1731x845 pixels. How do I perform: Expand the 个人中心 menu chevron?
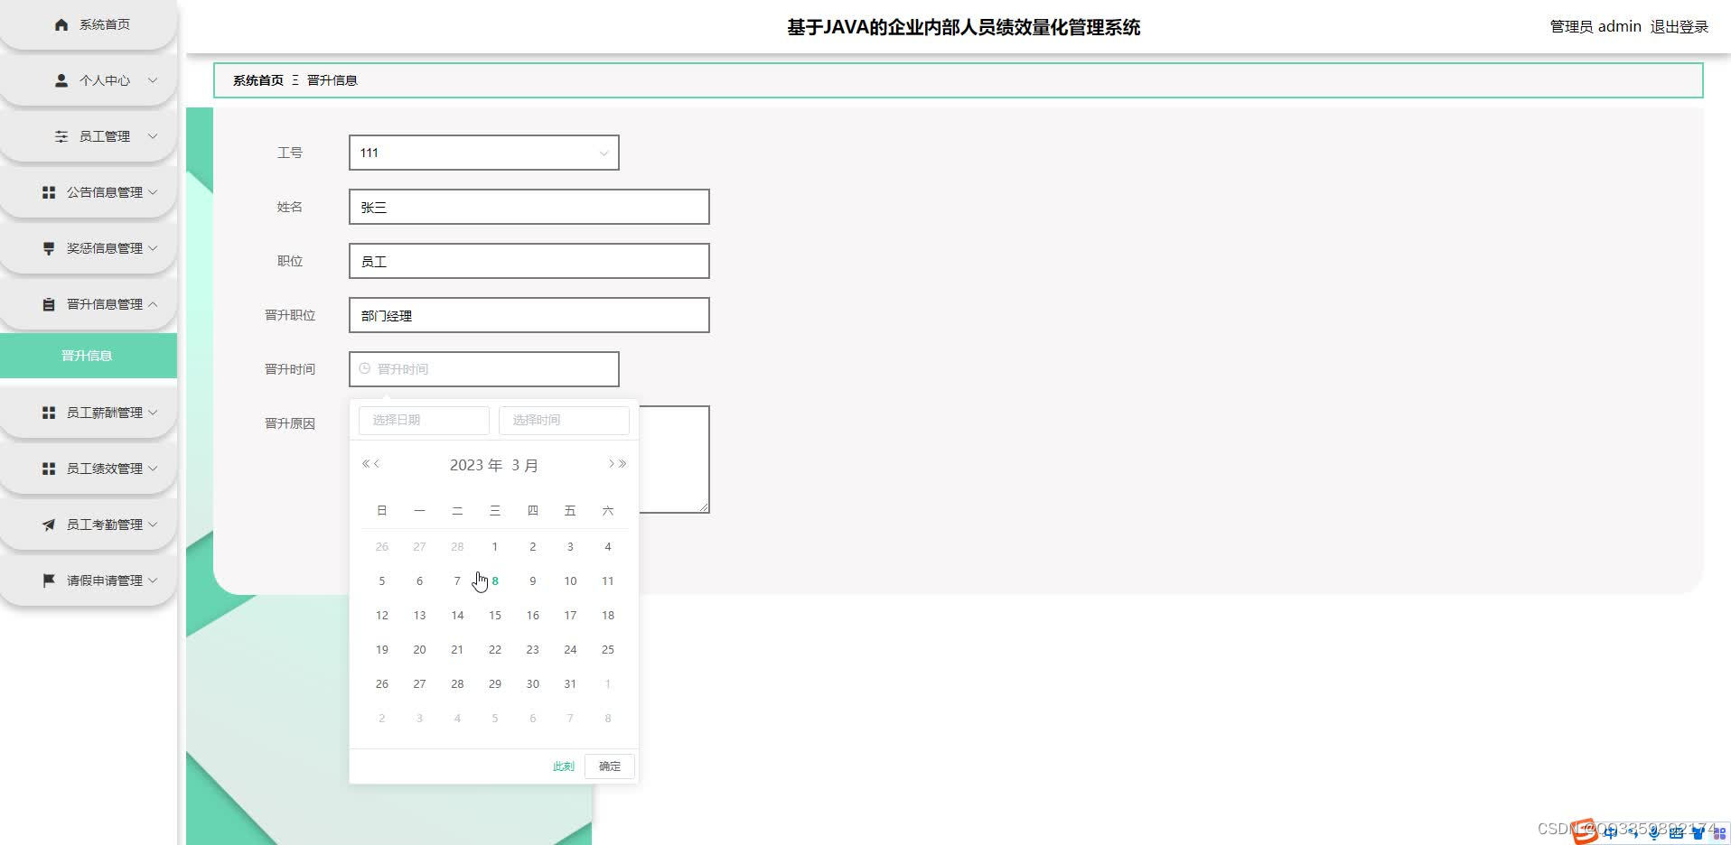pos(153,80)
